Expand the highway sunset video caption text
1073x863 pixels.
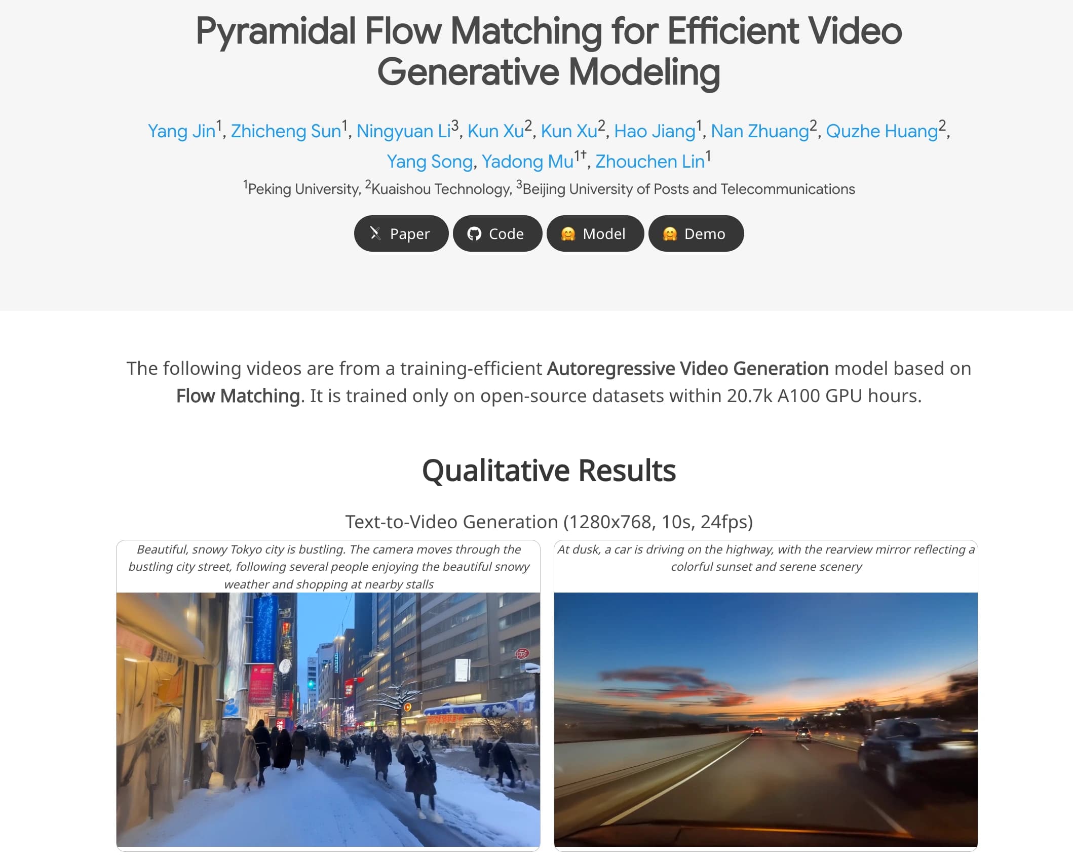767,558
